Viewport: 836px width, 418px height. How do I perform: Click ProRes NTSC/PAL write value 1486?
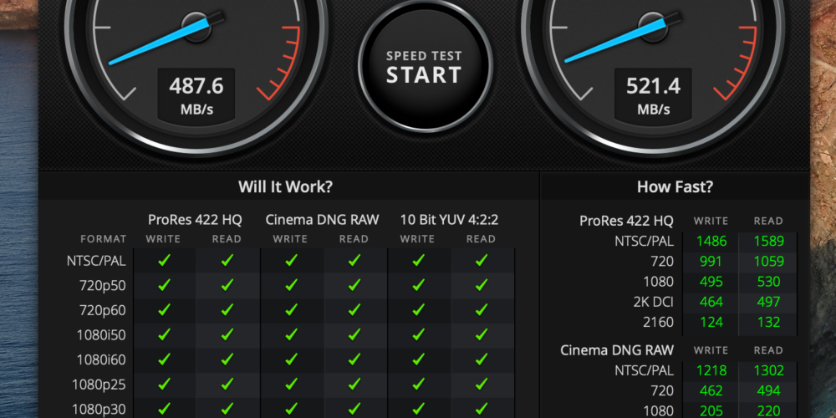tap(711, 241)
